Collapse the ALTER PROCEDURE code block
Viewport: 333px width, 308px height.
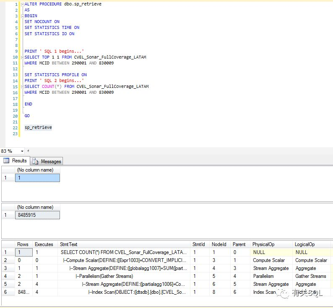point(23,4)
